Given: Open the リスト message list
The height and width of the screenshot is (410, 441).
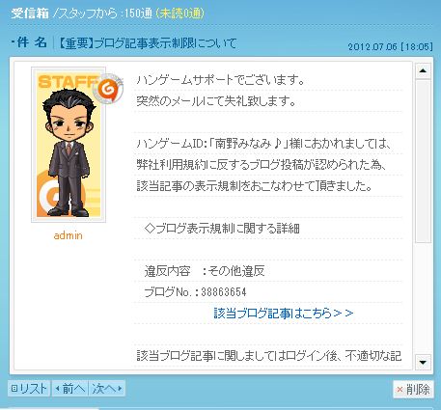Looking at the screenshot, I should click(29, 389).
